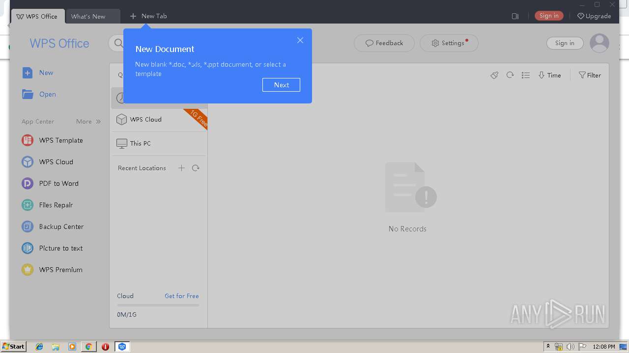Viewport: 629px width, 353px height.
Task: Open the Filter options
Action: click(x=590, y=75)
